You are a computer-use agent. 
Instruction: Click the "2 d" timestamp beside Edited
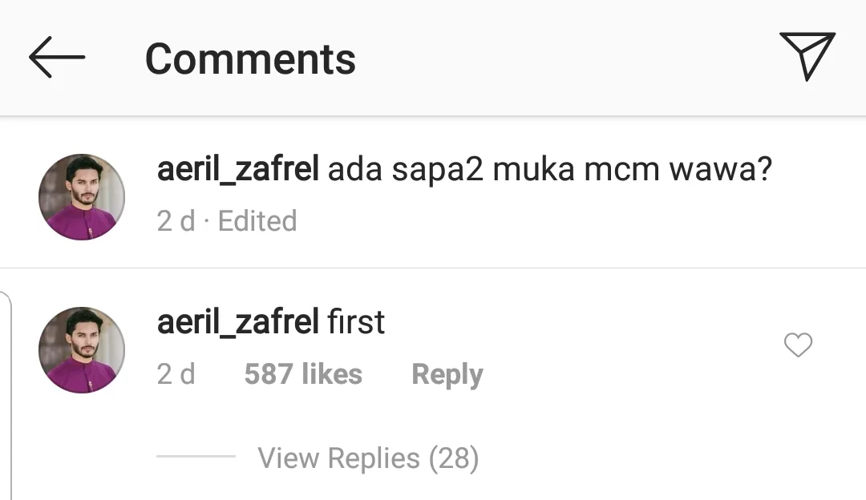pyautogui.click(x=176, y=221)
